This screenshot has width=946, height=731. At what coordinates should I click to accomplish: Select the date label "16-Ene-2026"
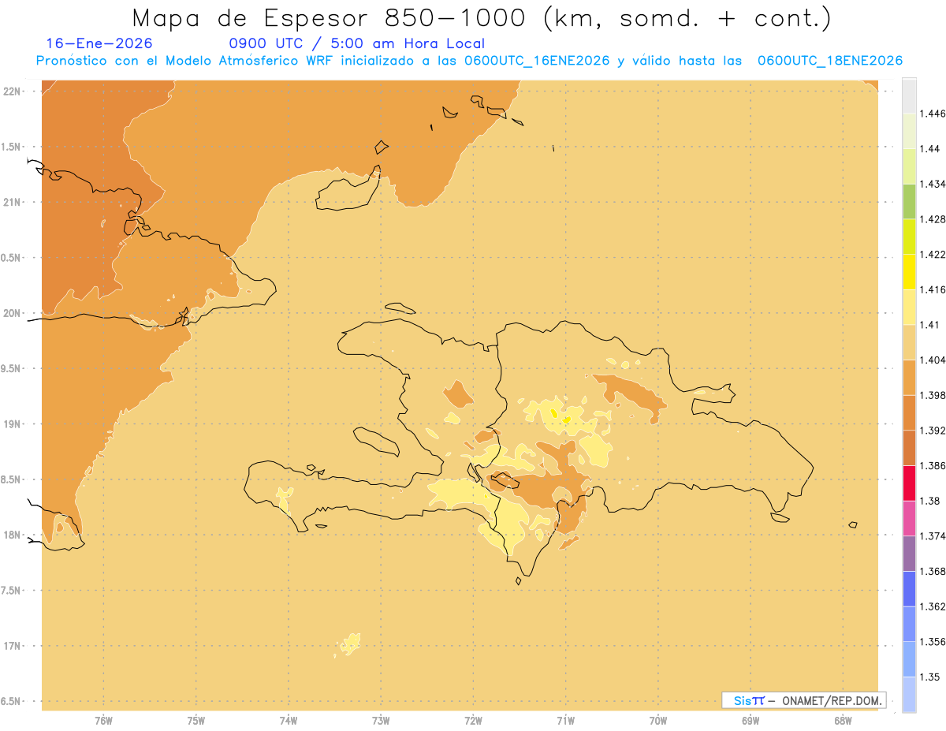(x=99, y=43)
